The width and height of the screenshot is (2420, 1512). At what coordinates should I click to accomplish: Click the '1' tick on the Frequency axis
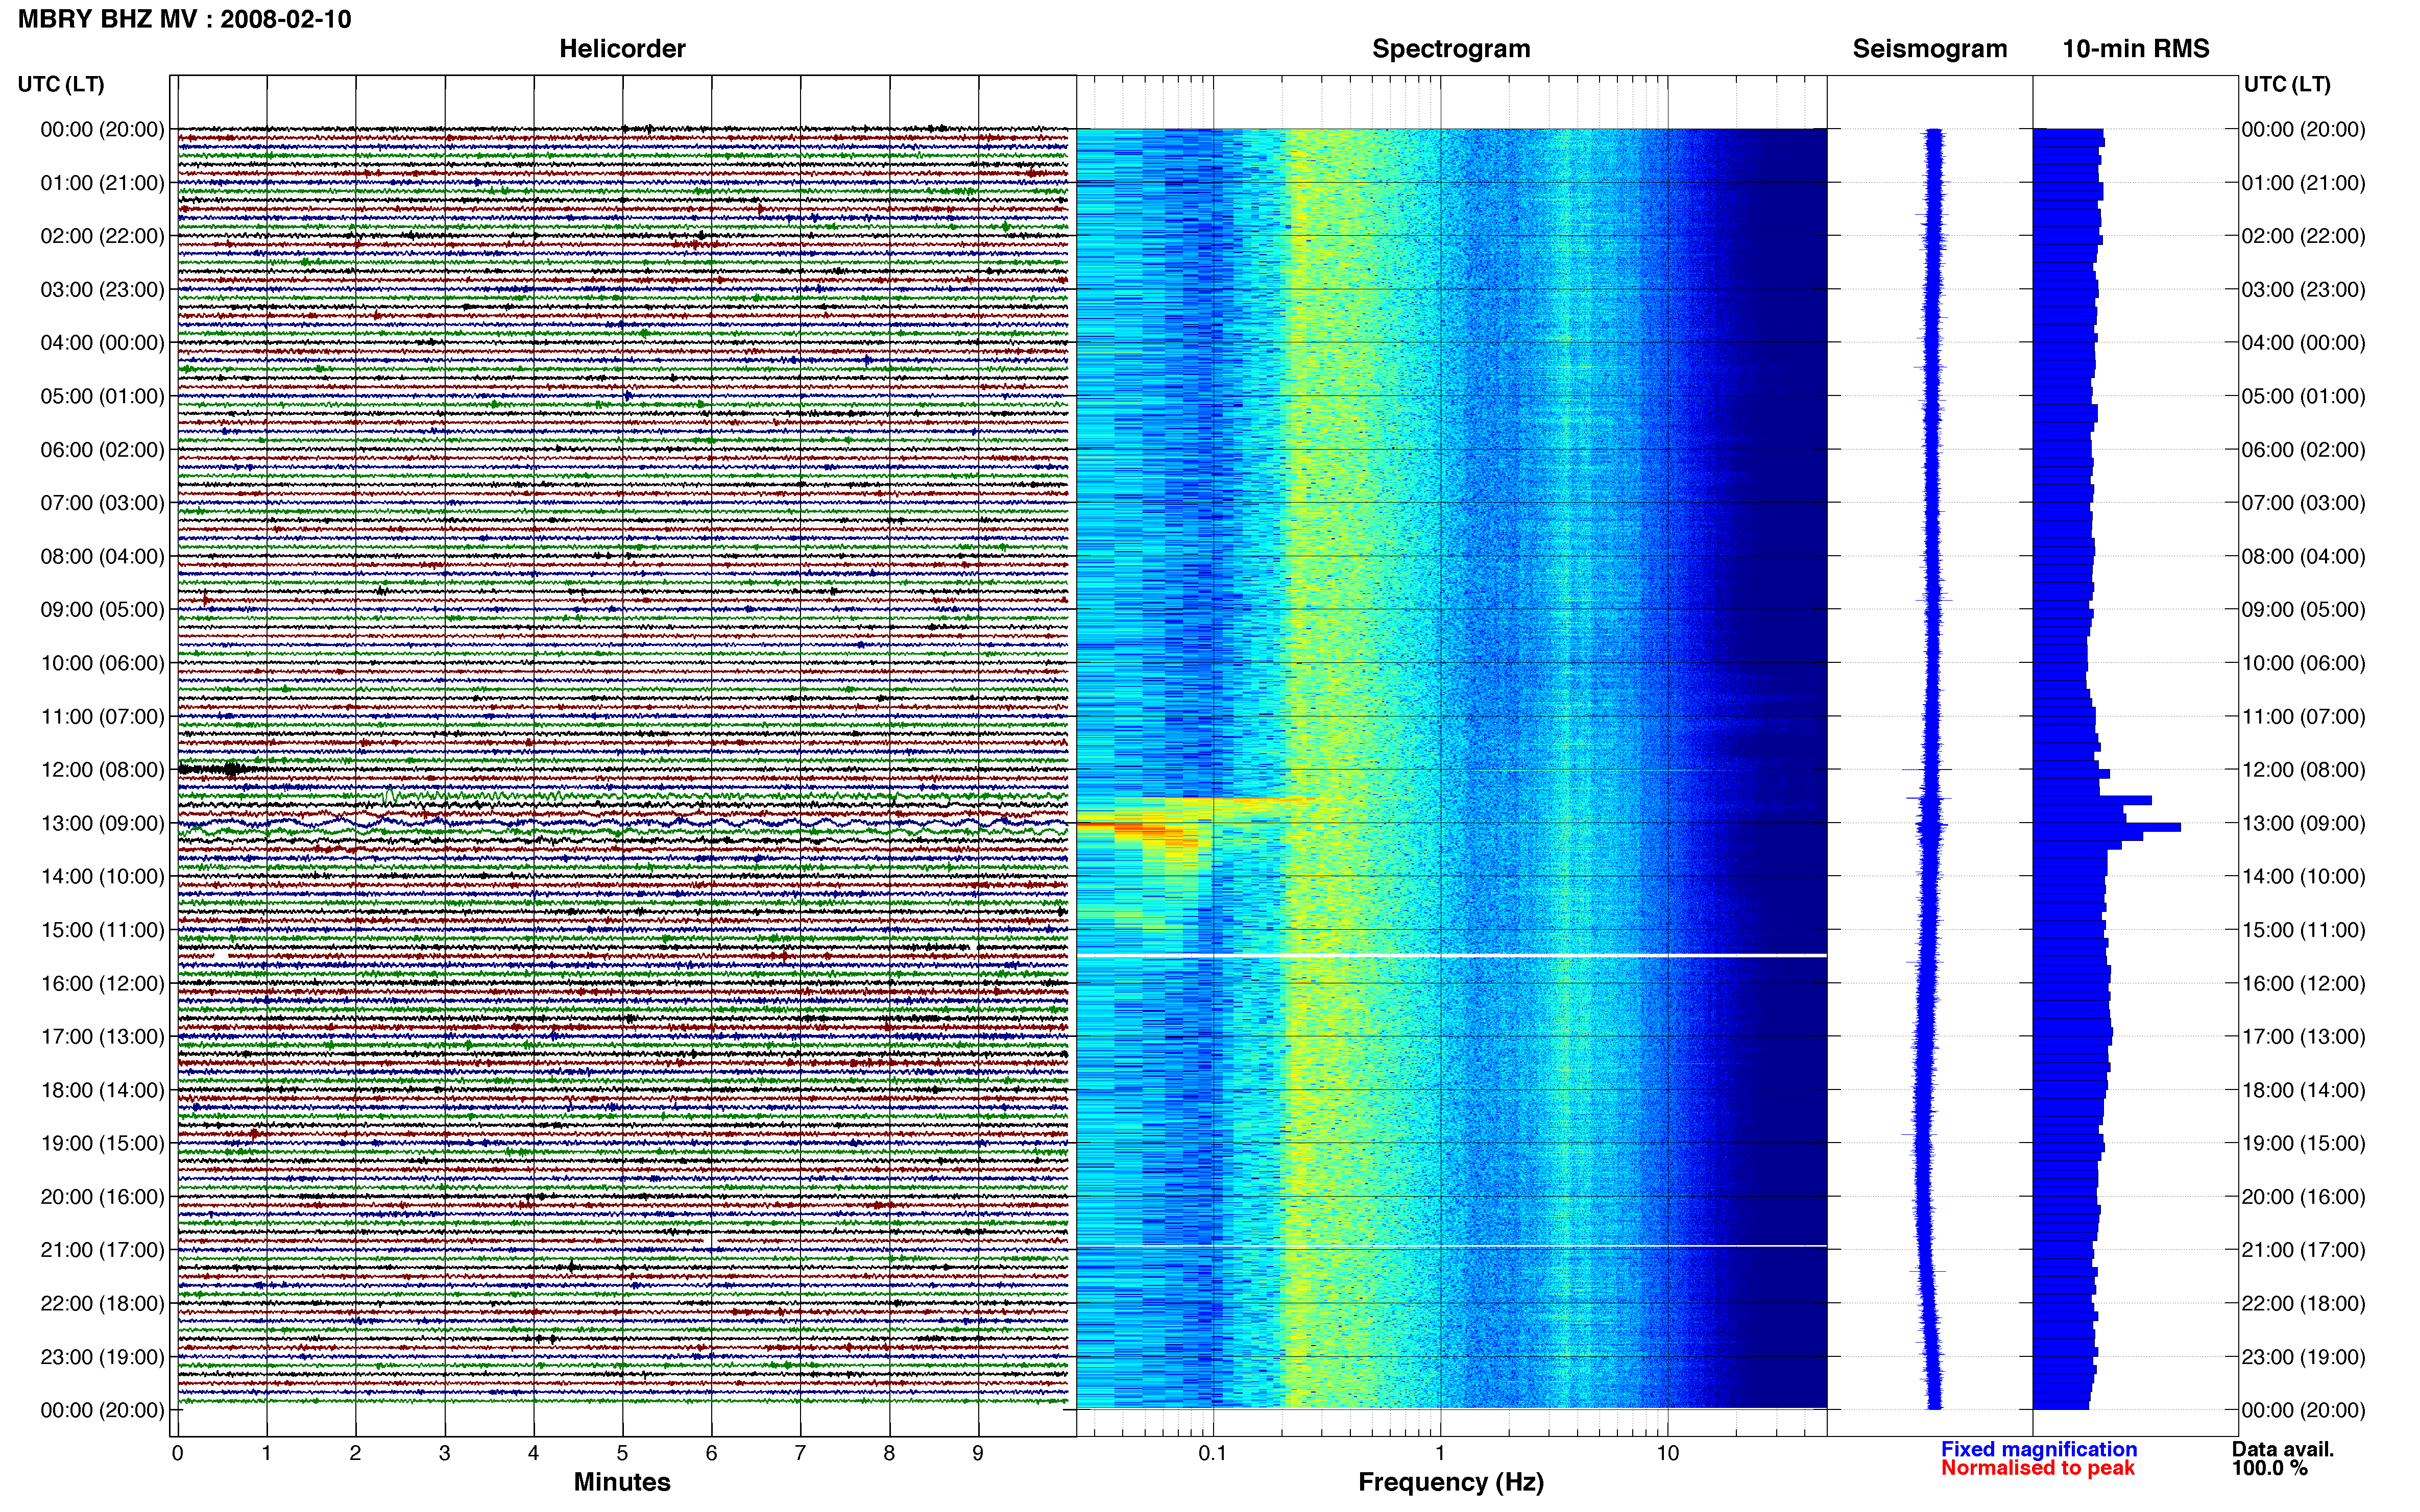(1440, 1454)
